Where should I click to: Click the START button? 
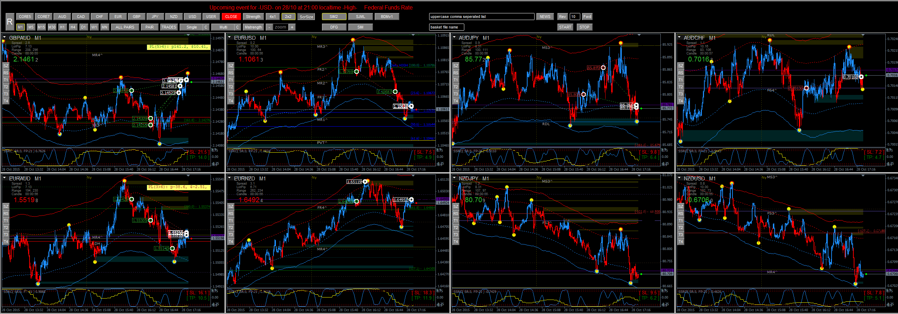(565, 27)
